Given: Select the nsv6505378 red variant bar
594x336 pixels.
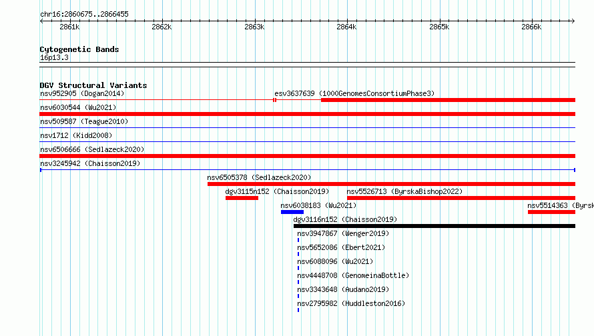Looking at the screenshot, I should point(391,184).
